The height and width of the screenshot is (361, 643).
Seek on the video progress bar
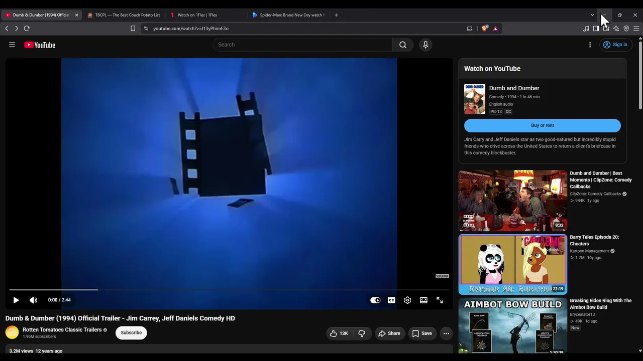[229, 290]
